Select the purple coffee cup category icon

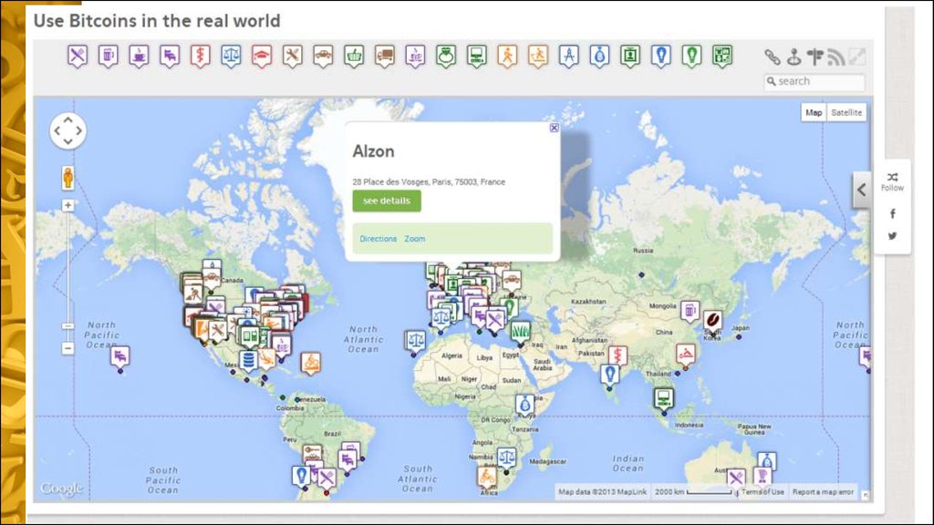pos(139,56)
